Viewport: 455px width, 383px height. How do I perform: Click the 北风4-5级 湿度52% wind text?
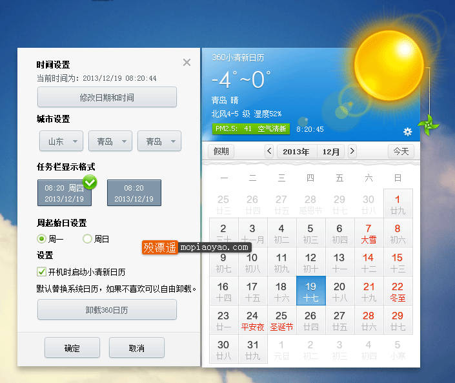[247, 114]
